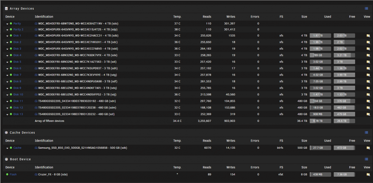Expand the arrow next to Disk 4

point(7,56)
